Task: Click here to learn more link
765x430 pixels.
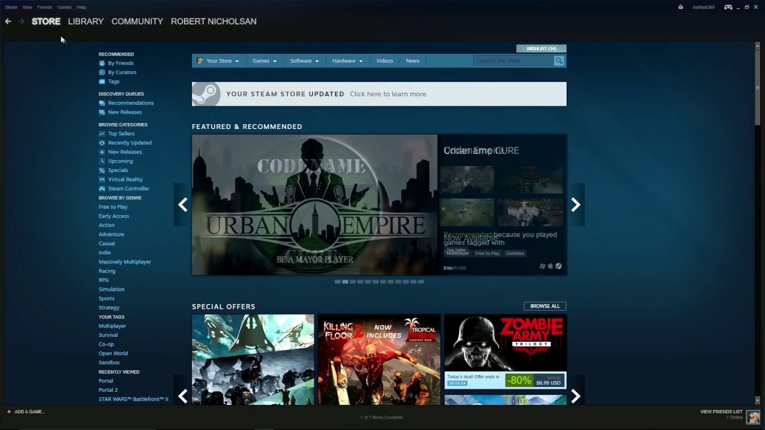Action: click(388, 94)
